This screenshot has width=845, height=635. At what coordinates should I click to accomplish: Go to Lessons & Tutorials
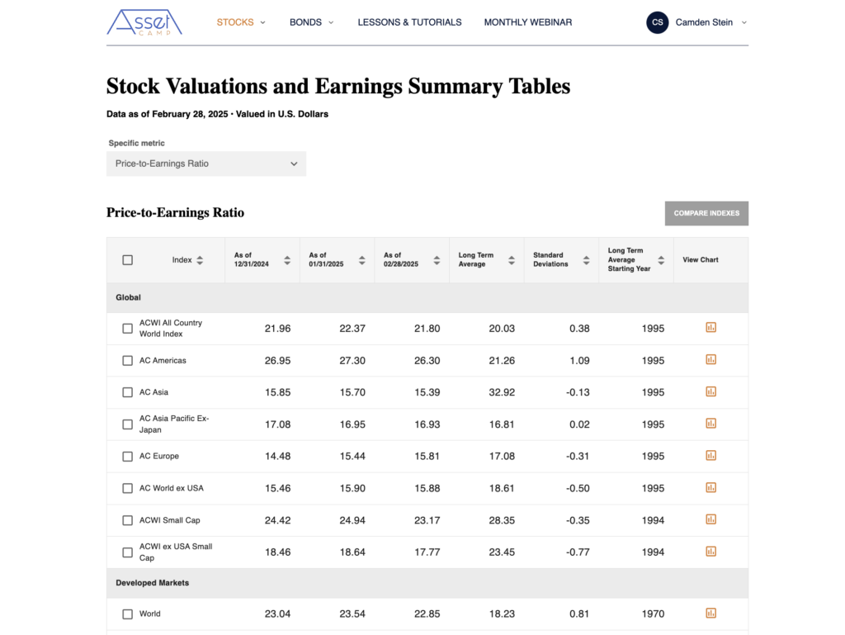click(x=409, y=22)
